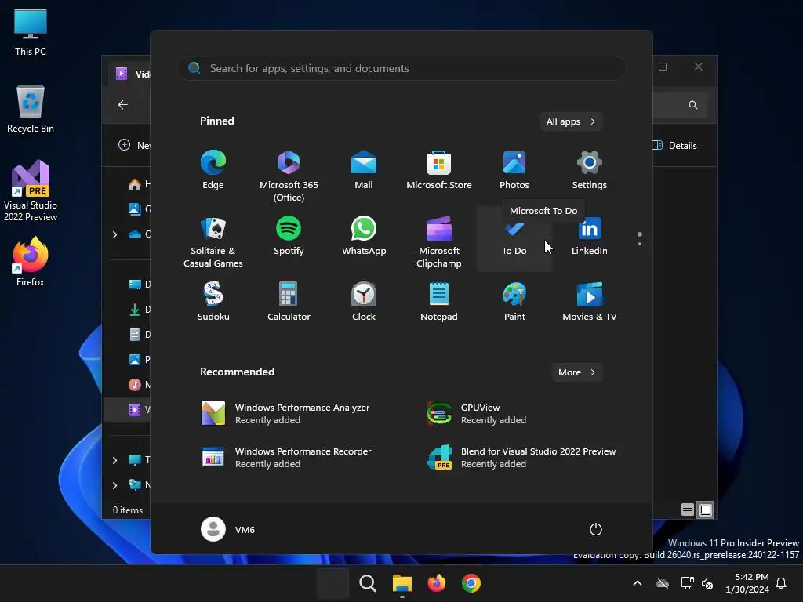Open Edge from pinned apps
Image resolution: width=803 pixels, height=602 pixels.
[x=213, y=170]
